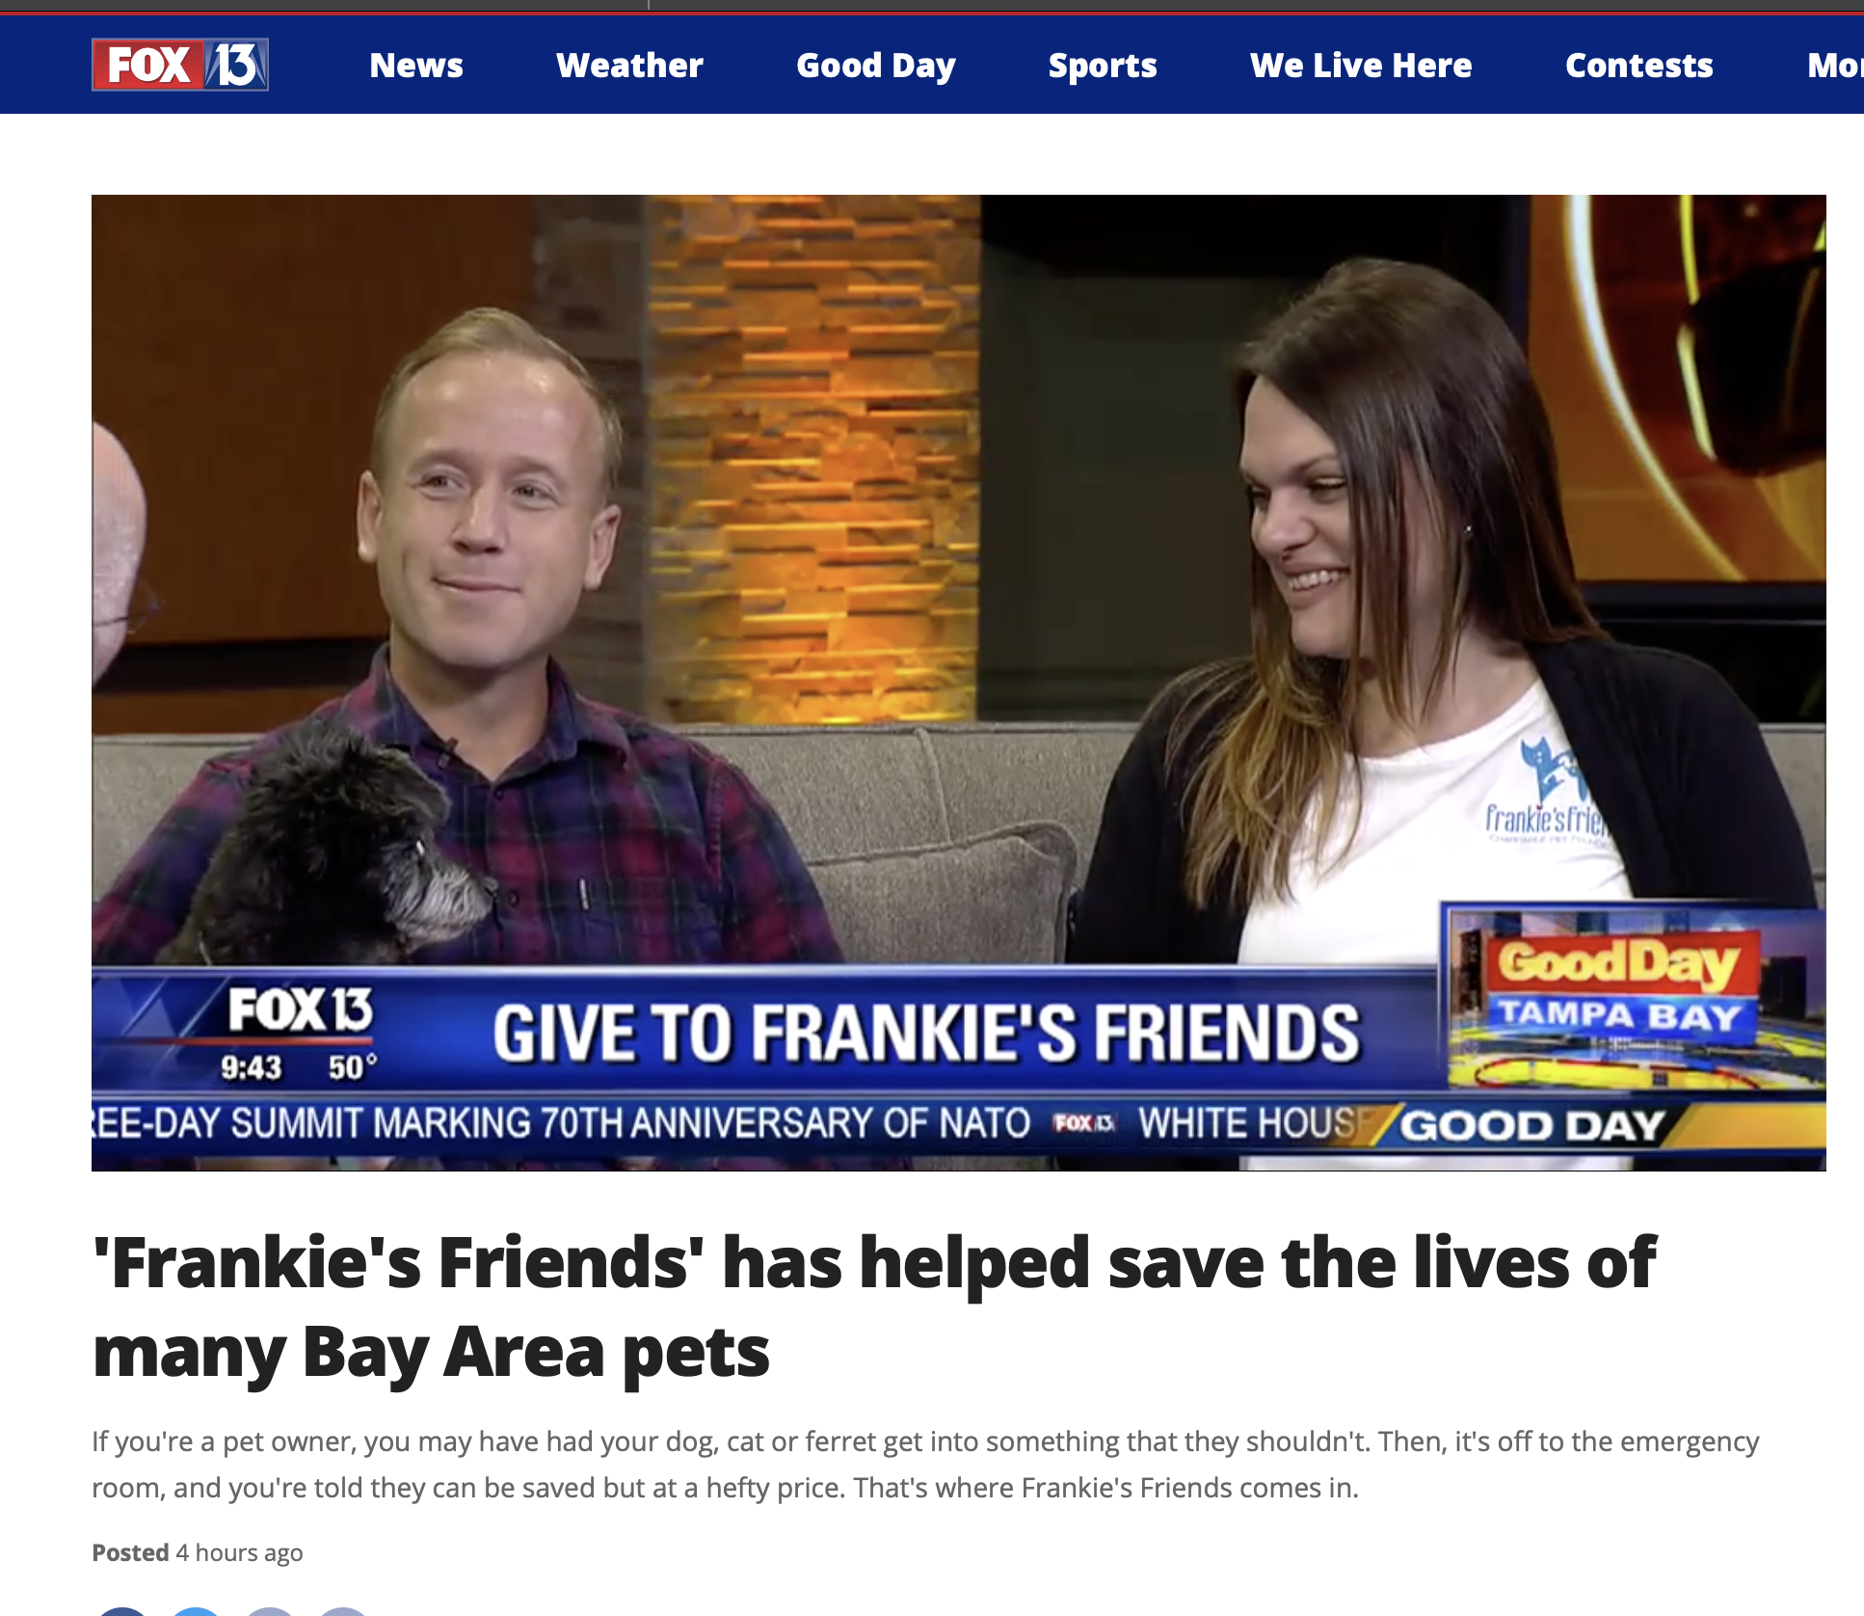Go to the Good Day section

pyautogui.click(x=875, y=66)
